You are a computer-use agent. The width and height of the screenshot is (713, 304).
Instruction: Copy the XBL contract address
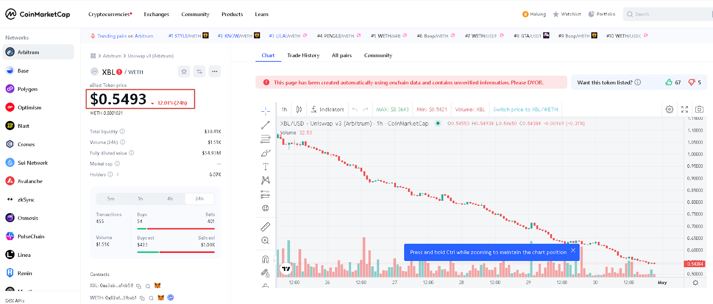tap(139, 286)
